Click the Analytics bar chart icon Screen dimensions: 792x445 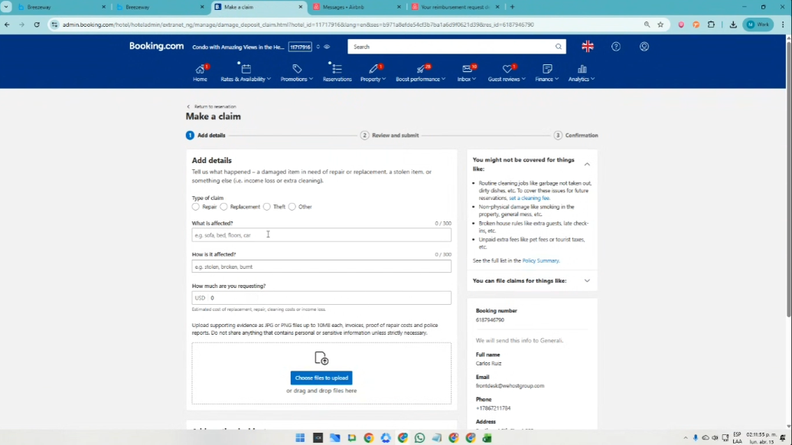[x=582, y=69]
